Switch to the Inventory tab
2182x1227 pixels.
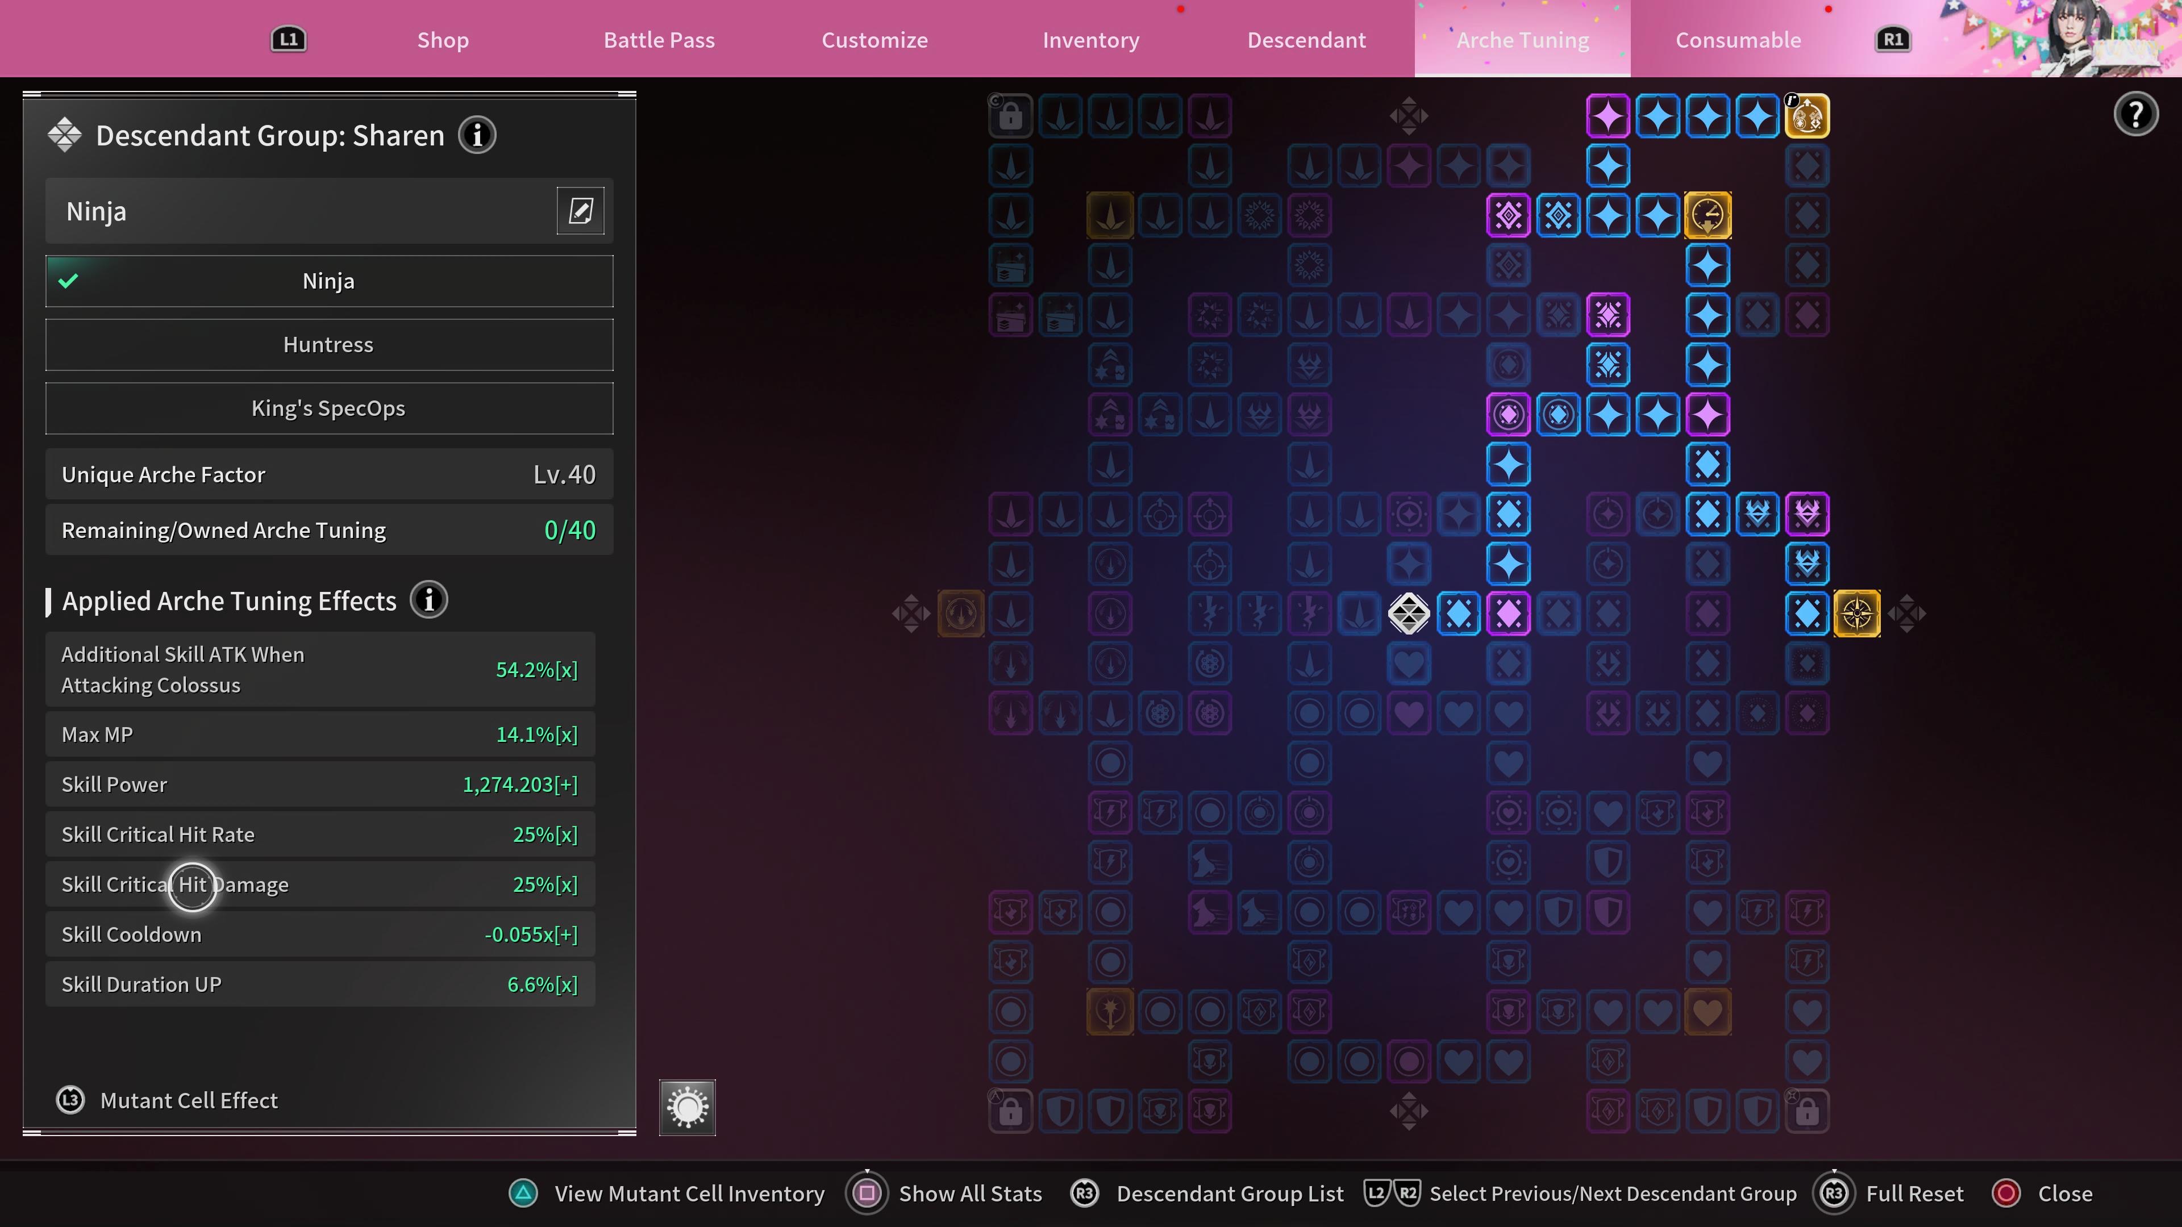point(1091,40)
